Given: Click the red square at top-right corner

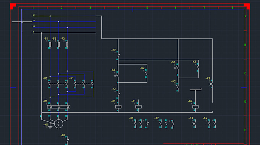Looking at the screenshot, I should 247,6.
